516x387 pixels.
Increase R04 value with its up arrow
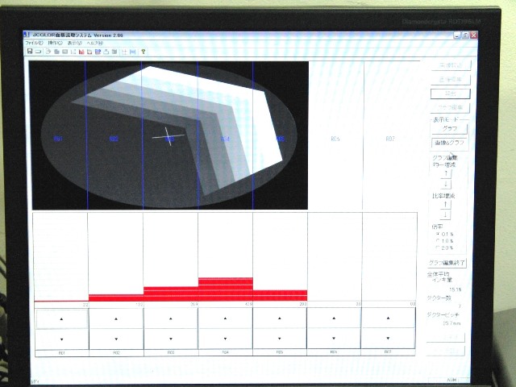pyautogui.click(x=225, y=318)
